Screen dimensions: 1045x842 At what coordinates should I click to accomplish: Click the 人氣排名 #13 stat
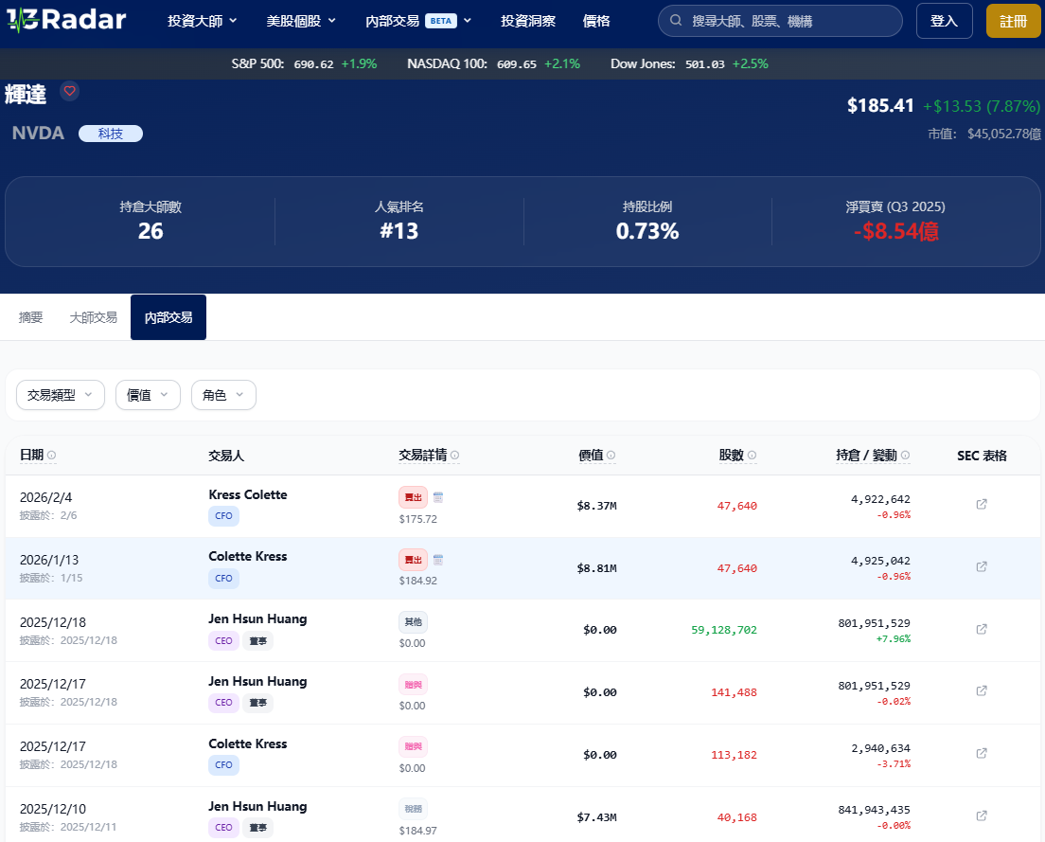(x=399, y=222)
